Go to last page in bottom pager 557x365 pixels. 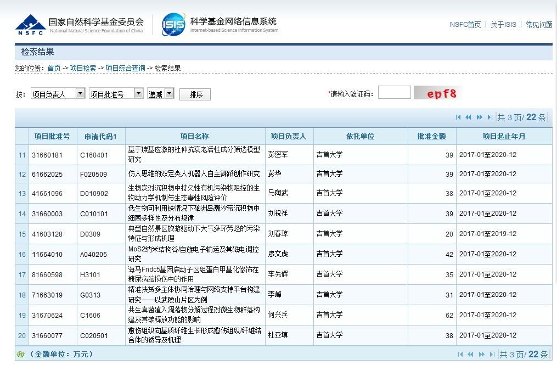click(x=492, y=355)
